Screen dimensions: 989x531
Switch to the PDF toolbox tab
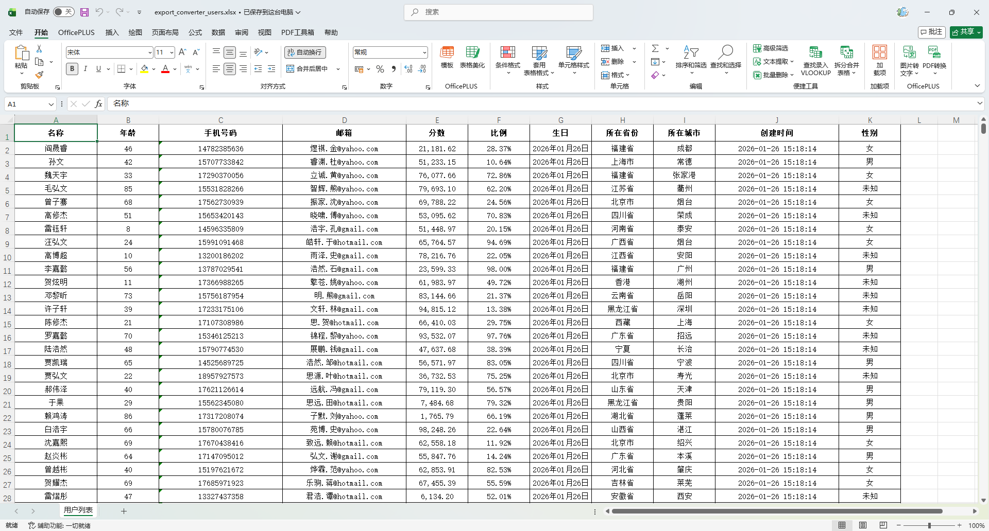[297, 32]
